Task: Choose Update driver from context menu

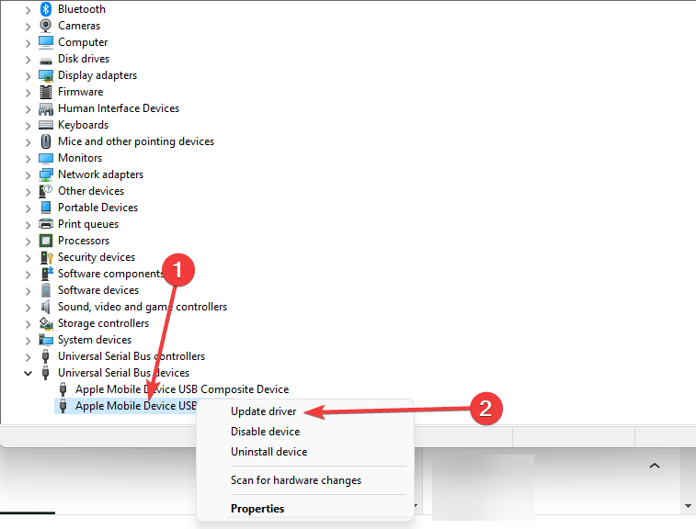Action: [x=263, y=411]
